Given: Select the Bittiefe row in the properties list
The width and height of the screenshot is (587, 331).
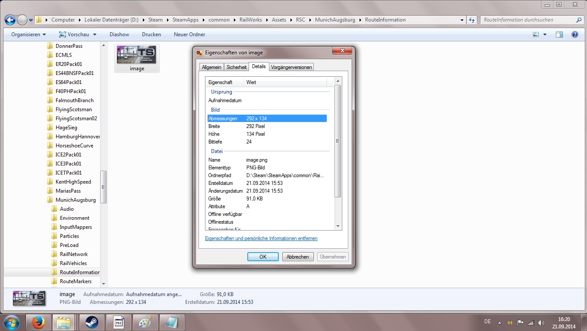Looking at the screenshot, I should (267, 142).
